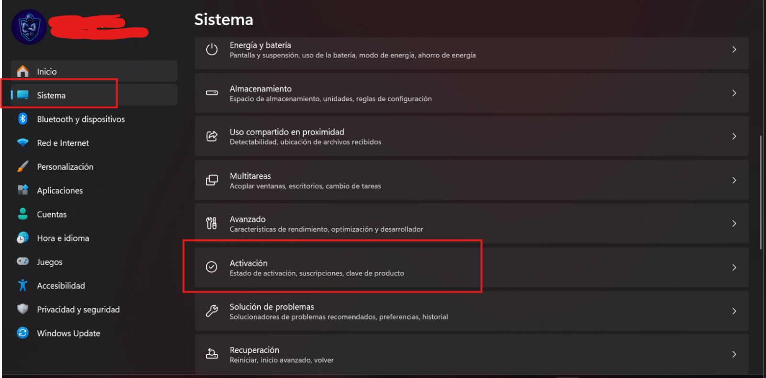Expand Recuperación with its right chevron
The image size is (766, 378).
(734, 355)
